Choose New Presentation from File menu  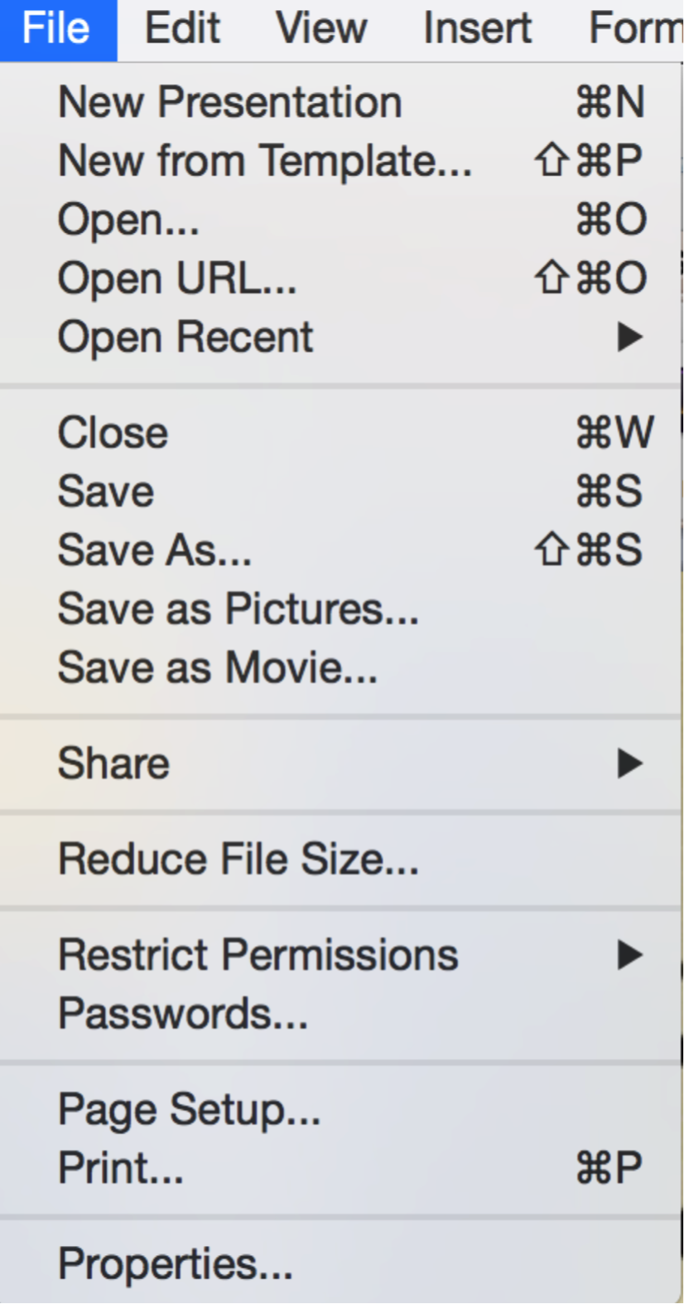click(229, 103)
